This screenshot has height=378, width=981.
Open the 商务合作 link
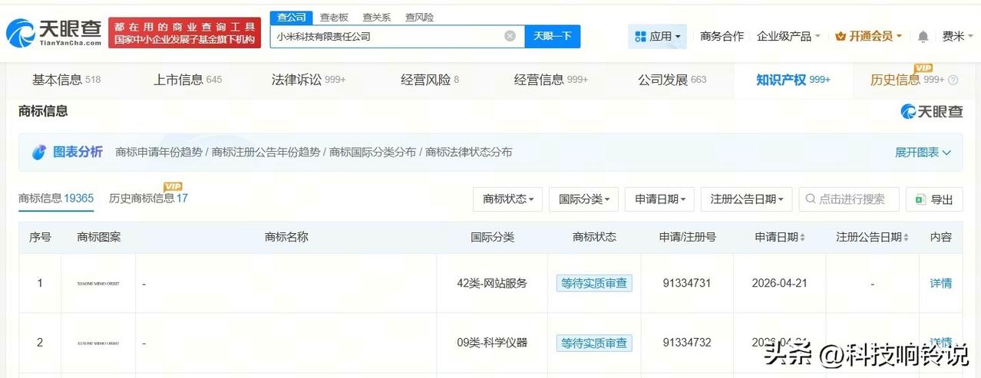pyautogui.click(x=722, y=36)
